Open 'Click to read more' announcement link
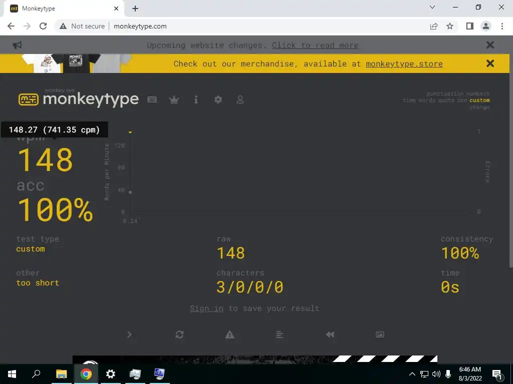This screenshot has width=513, height=384. [x=315, y=45]
